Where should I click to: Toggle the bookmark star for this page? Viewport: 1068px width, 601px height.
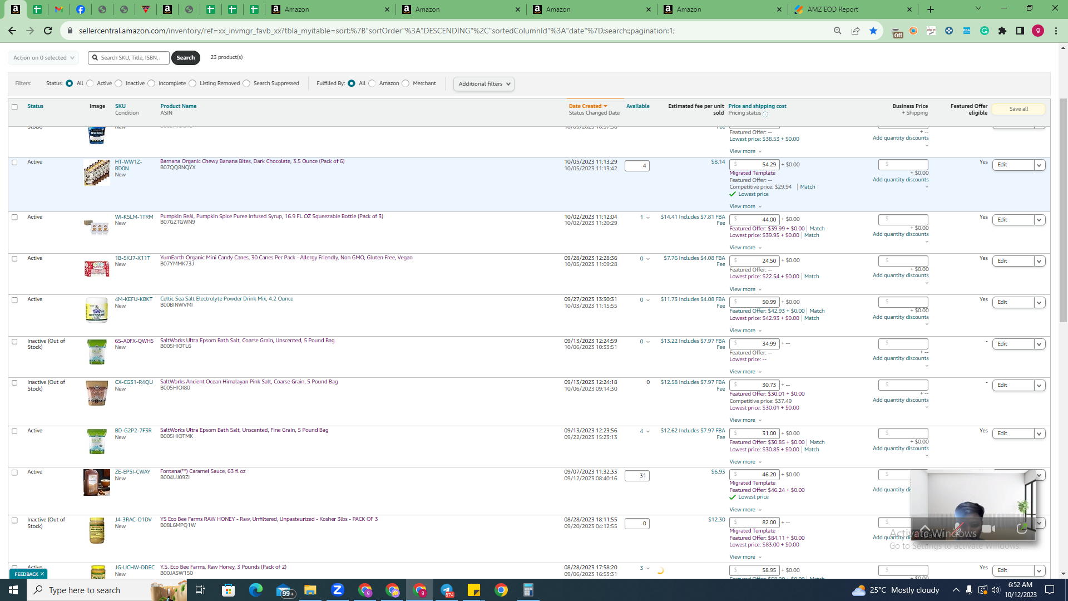pos(873,31)
